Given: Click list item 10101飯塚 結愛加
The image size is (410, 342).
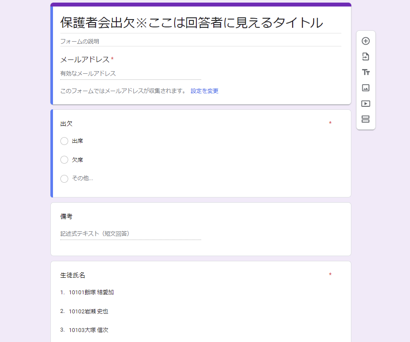Looking at the screenshot, I should point(91,293).
